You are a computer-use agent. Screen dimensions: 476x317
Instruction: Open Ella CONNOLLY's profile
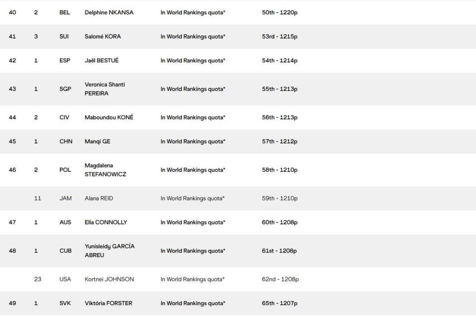[x=106, y=222]
